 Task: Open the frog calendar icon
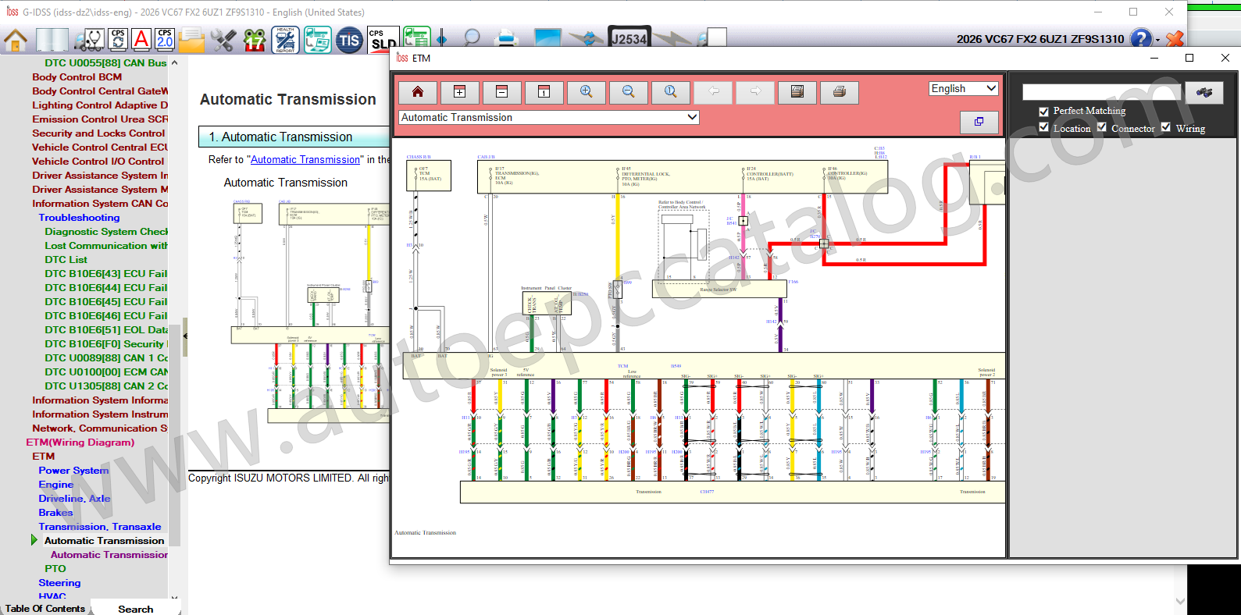pyautogui.click(x=255, y=40)
